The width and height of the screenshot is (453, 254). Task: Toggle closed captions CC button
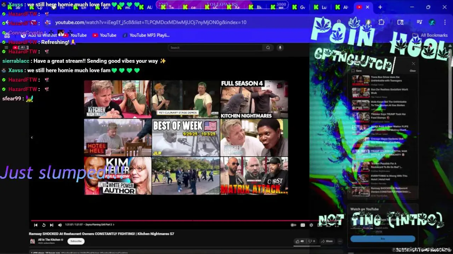click(x=303, y=225)
